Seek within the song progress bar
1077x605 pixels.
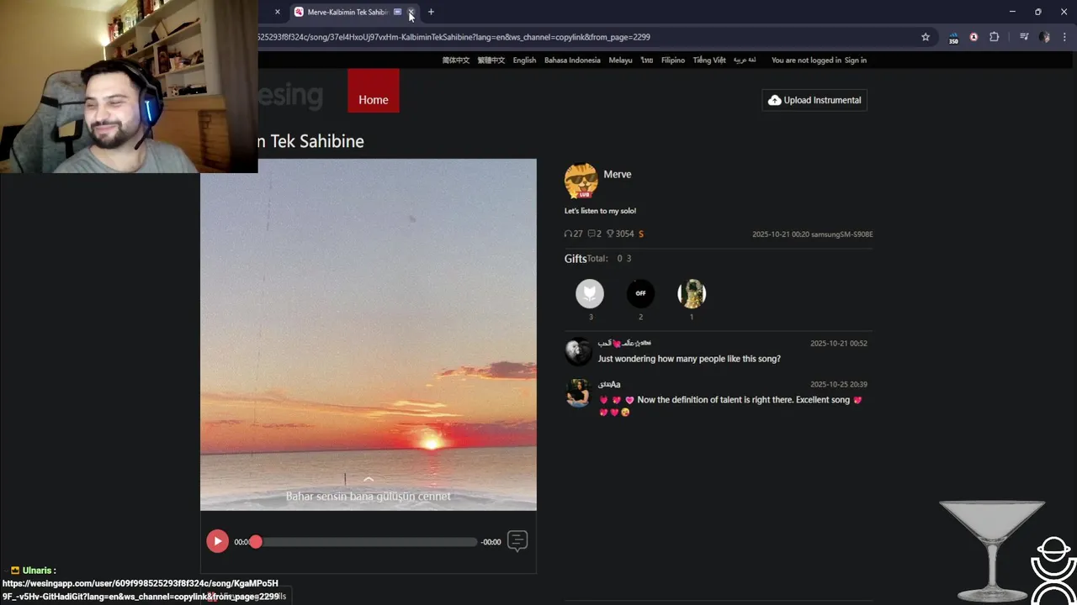[366, 542]
